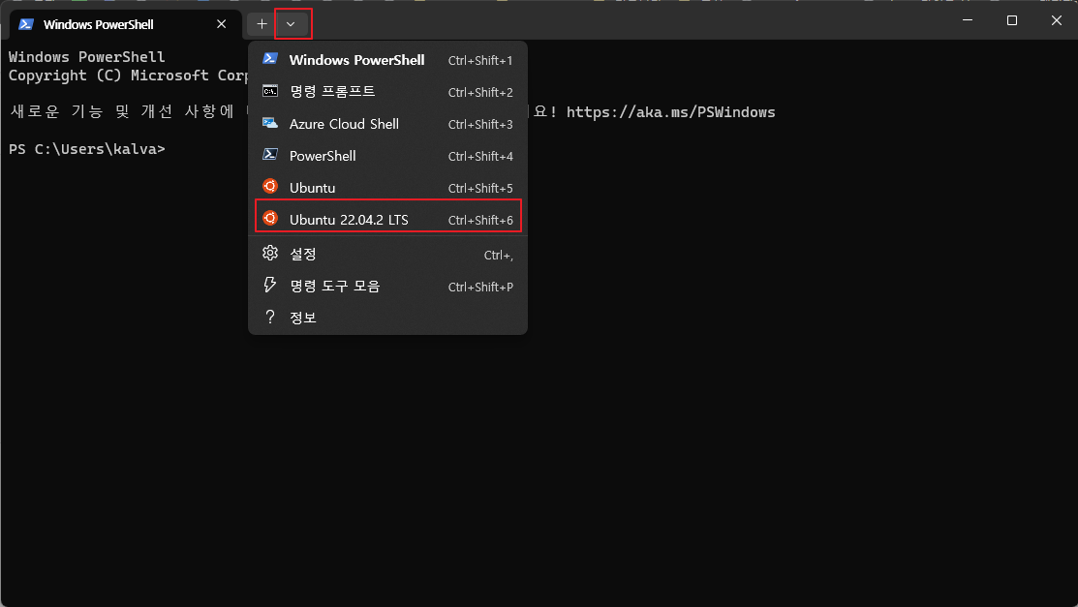Click the command prompt icon beside 명령 프롬프트
The width and height of the screenshot is (1078, 607).
270,91
